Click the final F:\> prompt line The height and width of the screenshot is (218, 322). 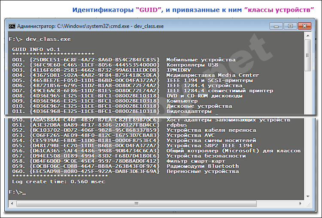coord(18,192)
